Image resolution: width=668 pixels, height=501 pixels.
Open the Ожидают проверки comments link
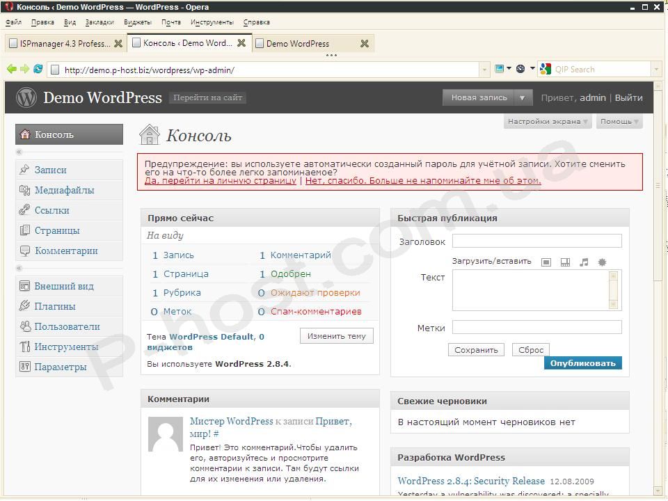315,293
